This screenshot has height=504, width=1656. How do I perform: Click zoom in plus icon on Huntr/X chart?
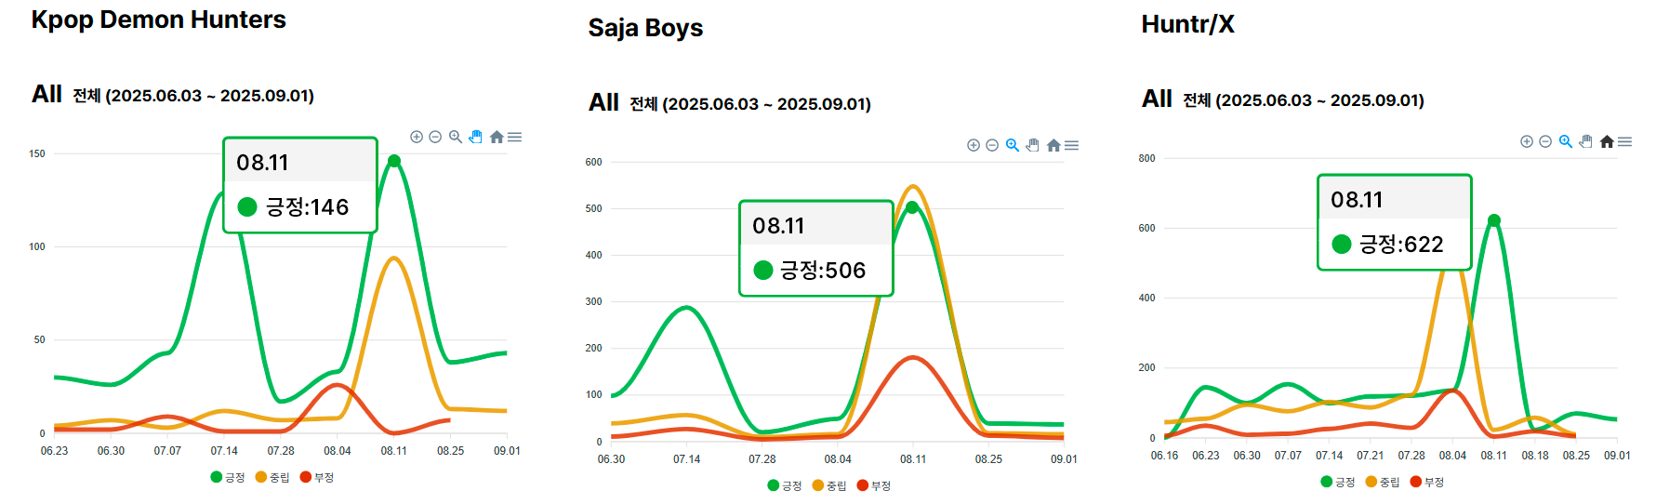pos(1527,141)
